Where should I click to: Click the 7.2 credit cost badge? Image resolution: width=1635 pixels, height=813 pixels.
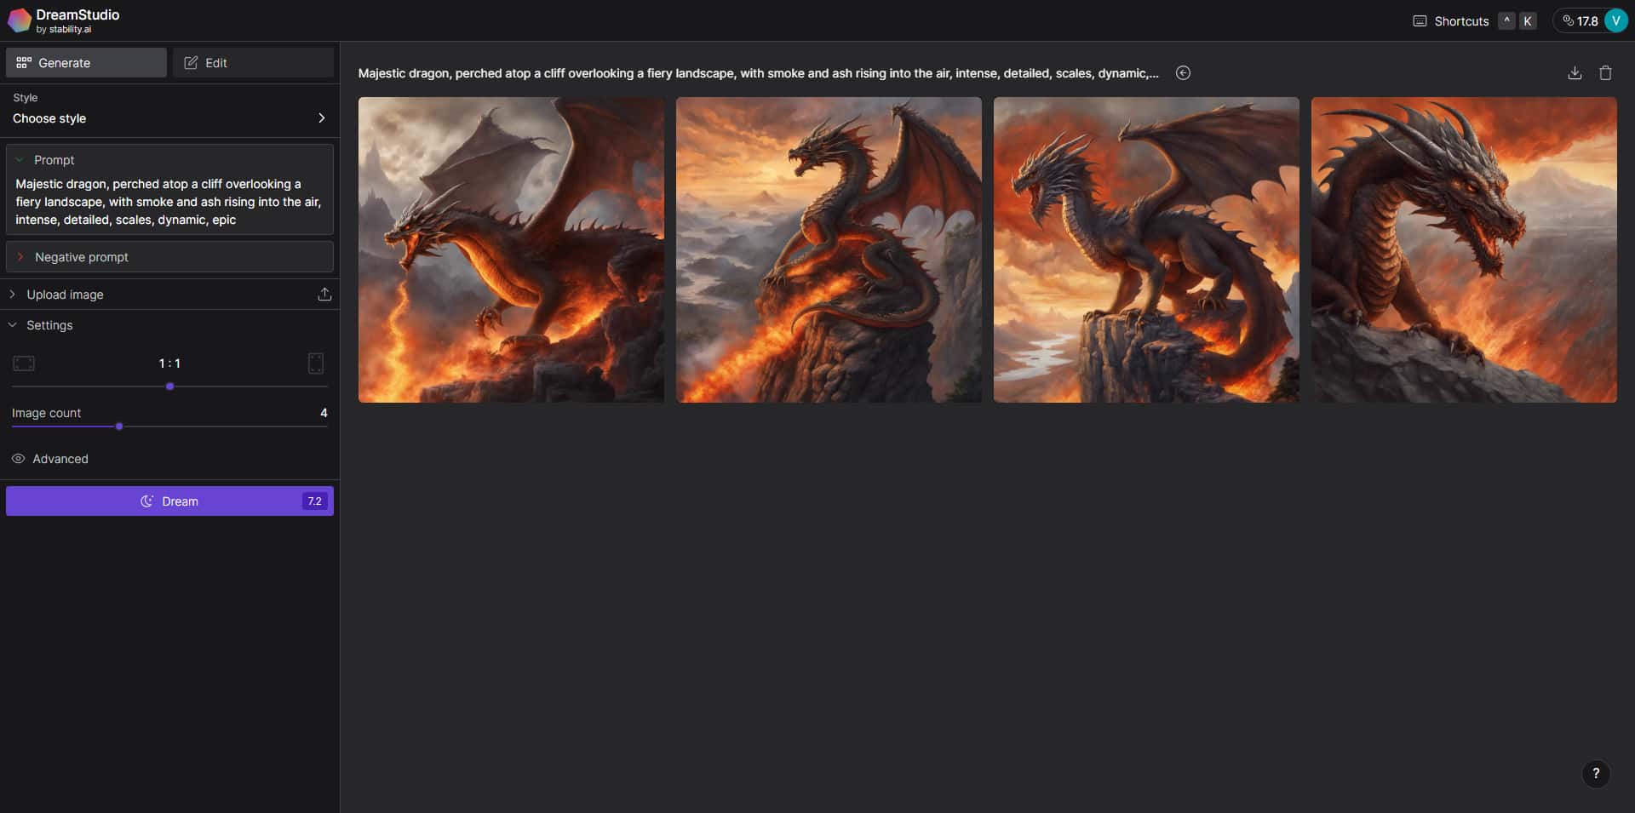[314, 501]
